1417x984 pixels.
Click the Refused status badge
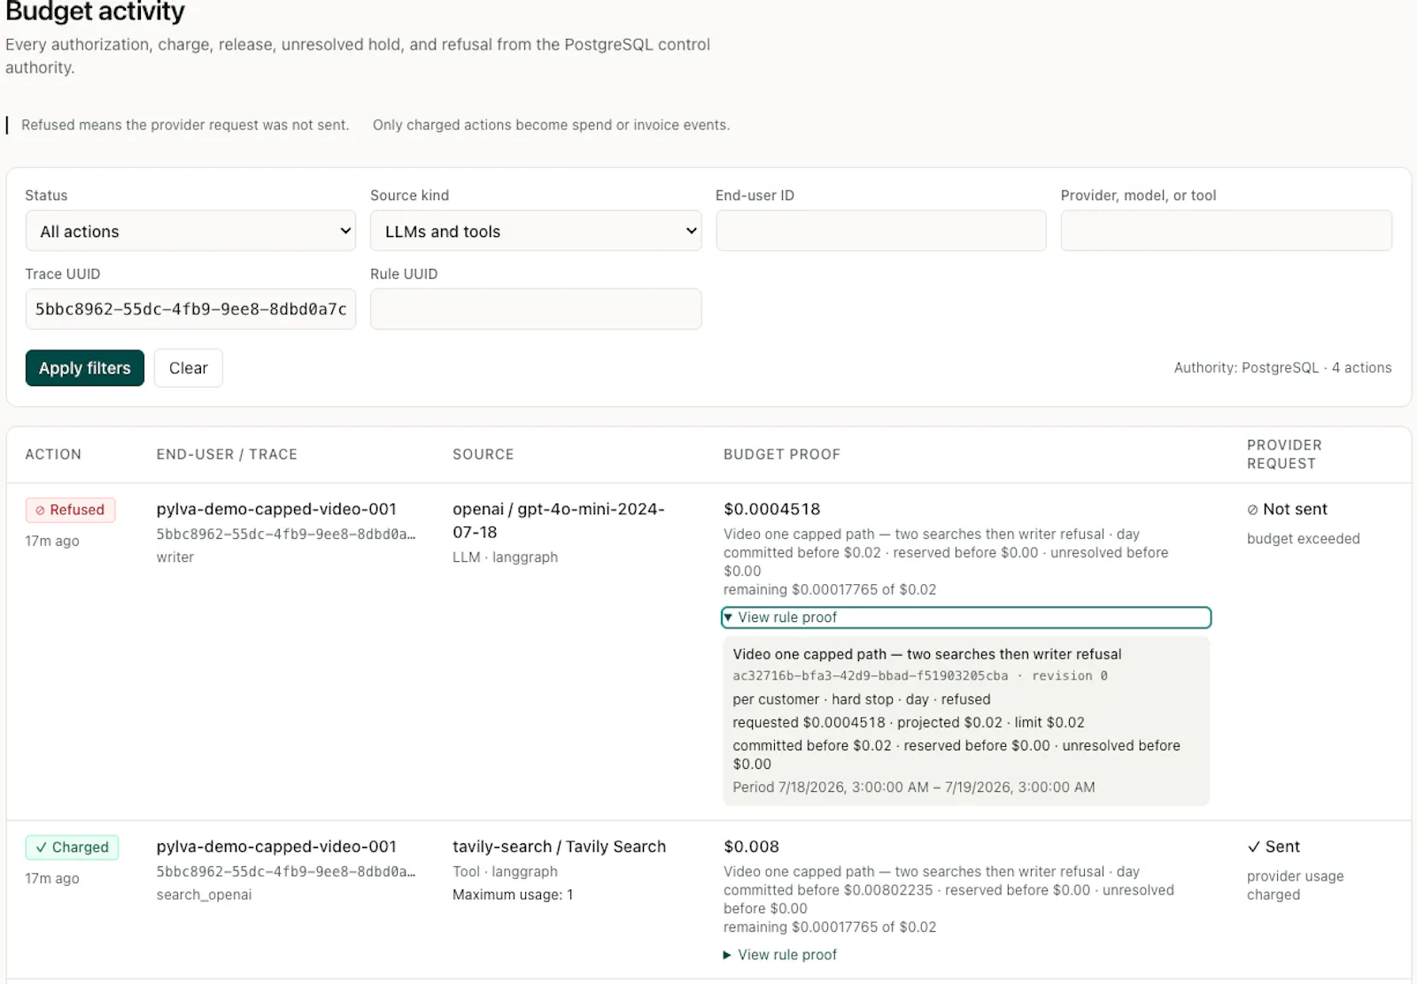point(70,510)
